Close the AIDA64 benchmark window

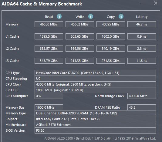coord(156,3)
